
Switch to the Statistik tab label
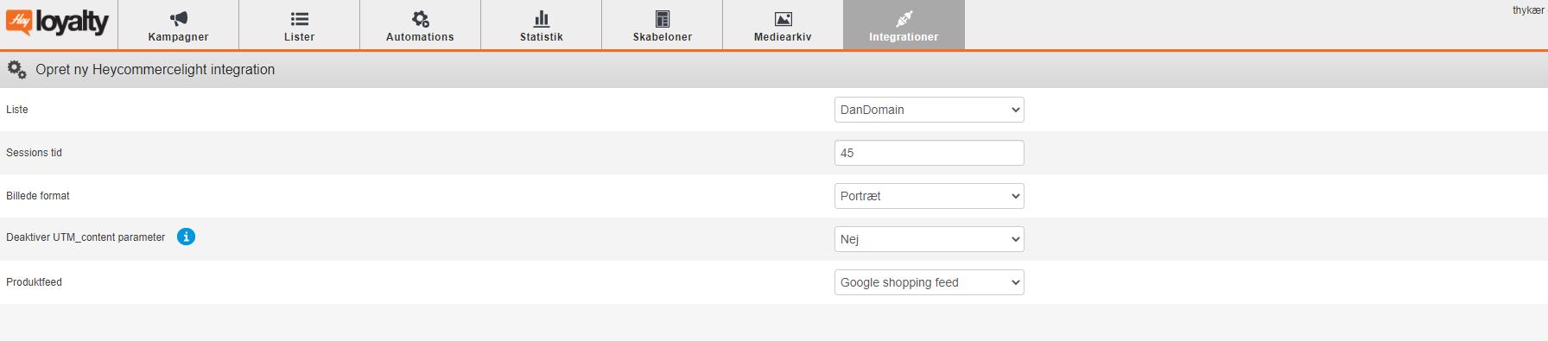542,37
